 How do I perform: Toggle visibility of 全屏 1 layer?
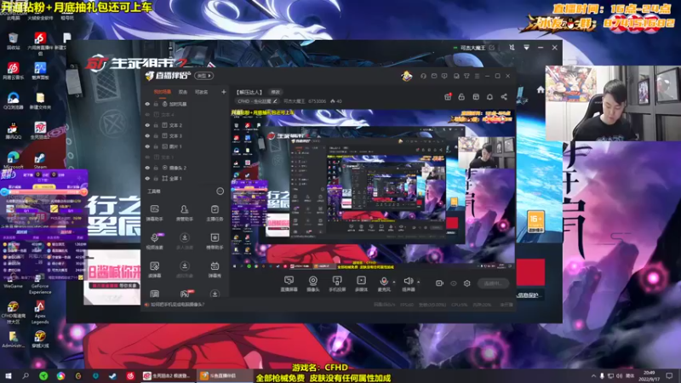[147, 179]
